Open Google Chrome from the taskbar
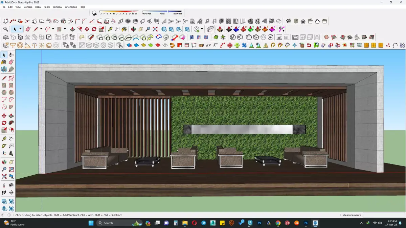 [278, 223]
